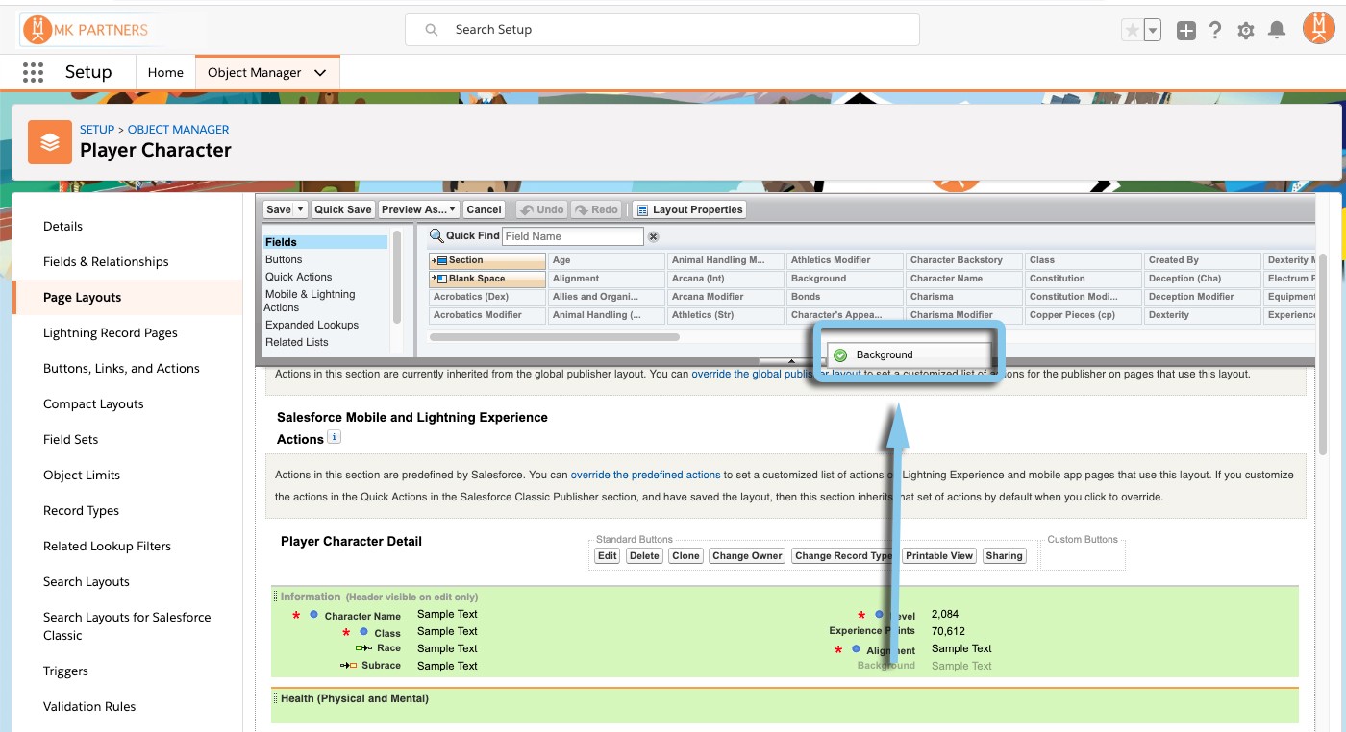
Task: Click the Redo button
Action: click(x=597, y=209)
